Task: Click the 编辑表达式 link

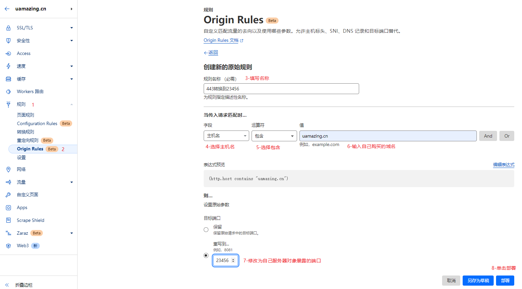Action: coord(504,165)
